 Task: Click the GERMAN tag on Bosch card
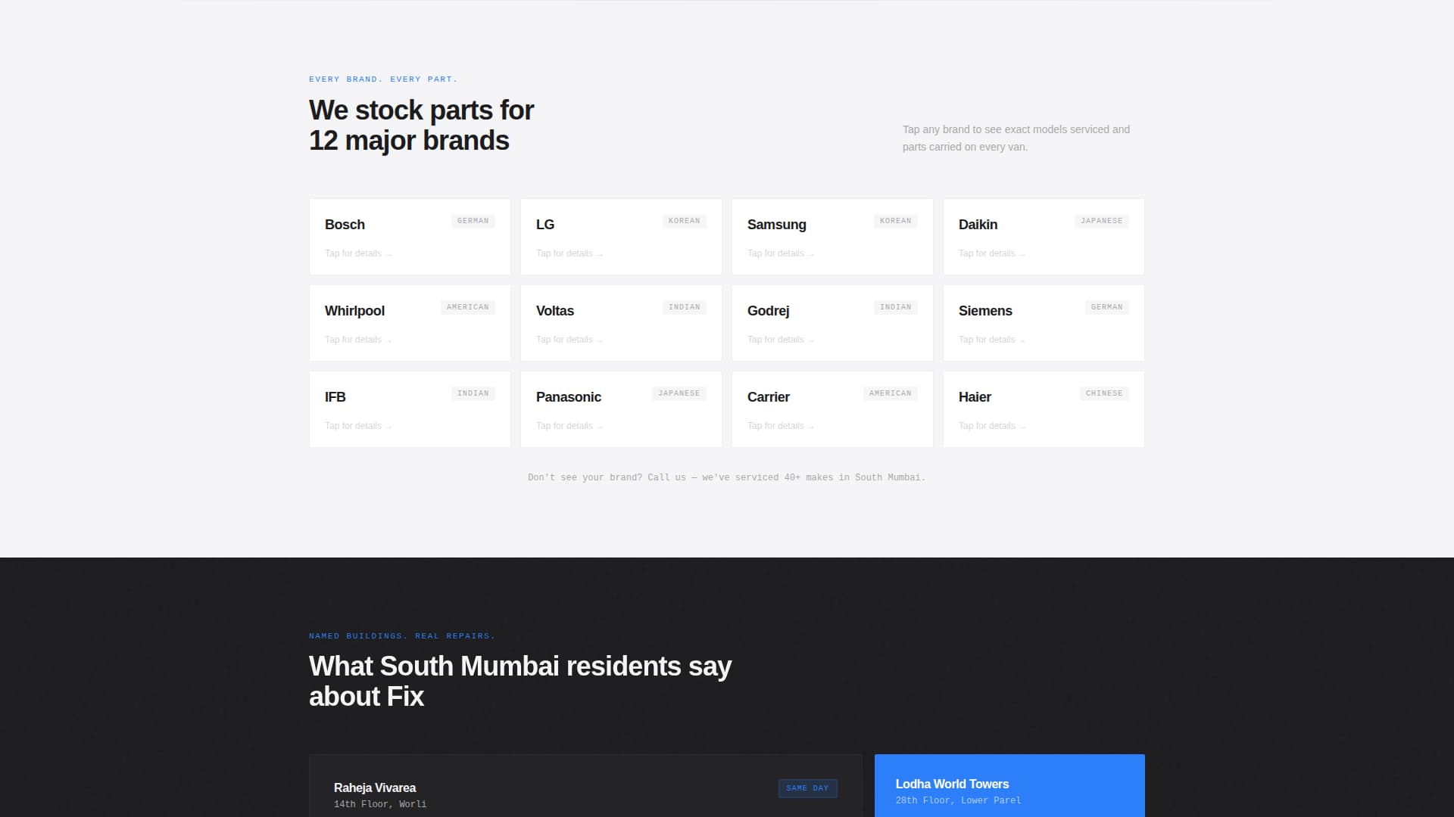pyautogui.click(x=473, y=221)
